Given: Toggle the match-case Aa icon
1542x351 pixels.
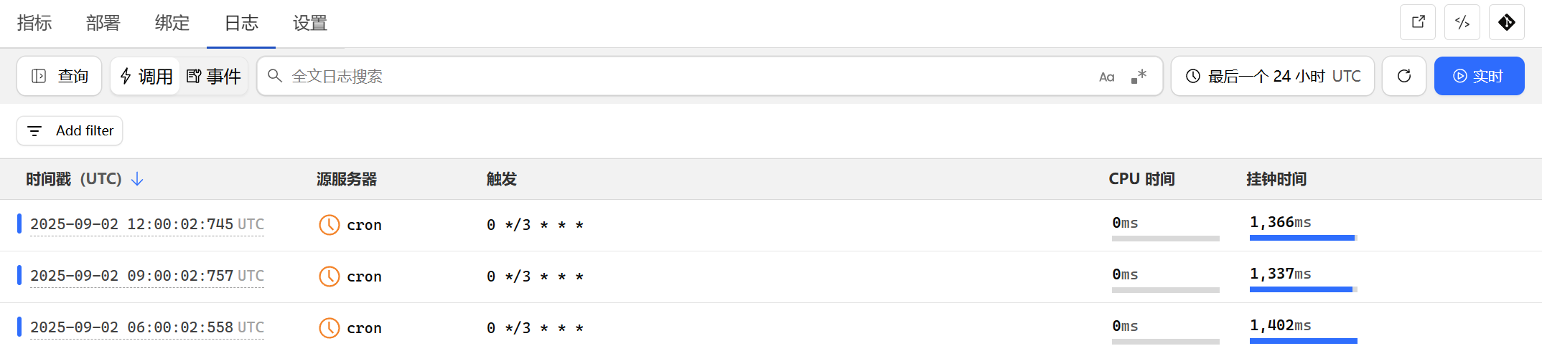Looking at the screenshot, I should [1107, 77].
